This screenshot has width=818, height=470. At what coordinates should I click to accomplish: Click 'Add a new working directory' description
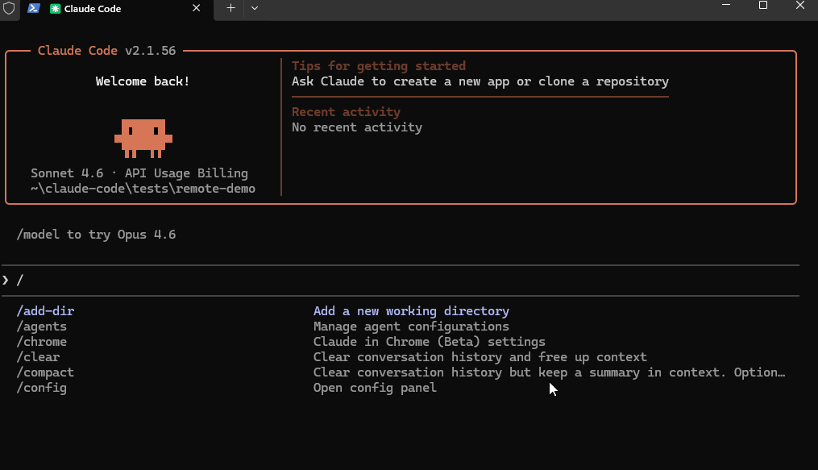(x=411, y=311)
